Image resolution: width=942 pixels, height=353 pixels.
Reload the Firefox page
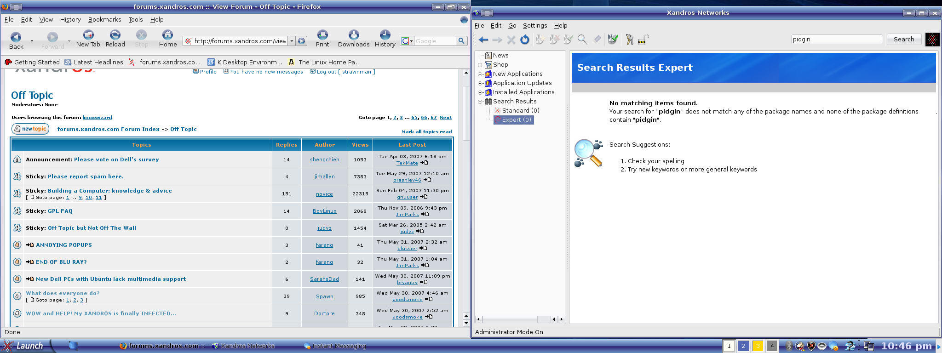(x=115, y=40)
